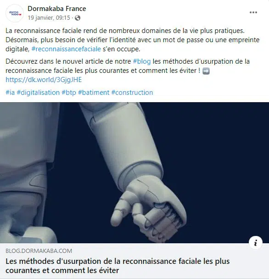Click the info icon on link preview
Viewport: 269px width, 279px height.
coord(255,243)
